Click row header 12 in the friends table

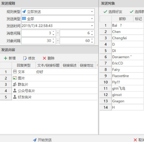point(105,95)
